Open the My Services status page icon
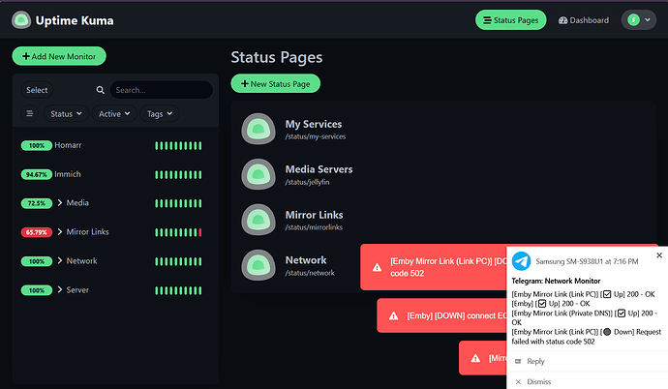The width and height of the screenshot is (668, 389). [258, 130]
